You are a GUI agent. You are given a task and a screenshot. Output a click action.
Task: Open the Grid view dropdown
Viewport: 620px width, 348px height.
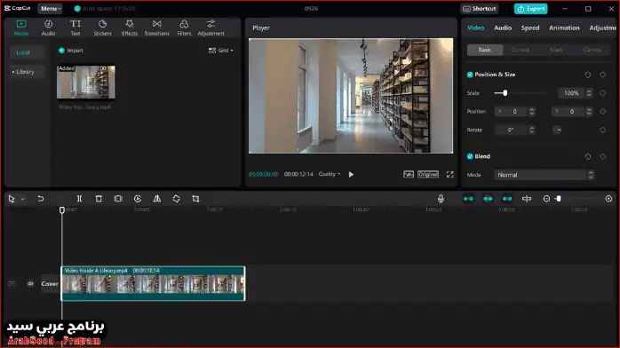tap(220, 51)
